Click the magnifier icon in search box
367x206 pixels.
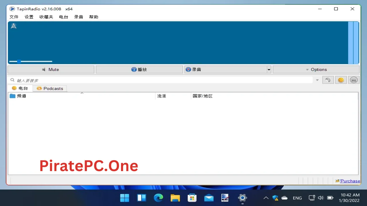pyautogui.click(x=12, y=80)
